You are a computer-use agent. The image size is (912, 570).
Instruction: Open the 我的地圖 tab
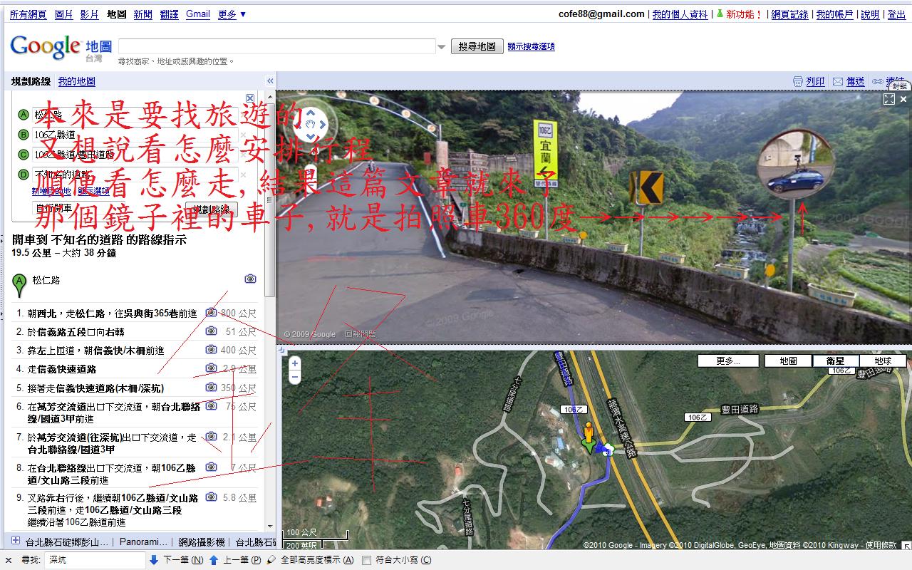pyautogui.click(x=76, y=81)
